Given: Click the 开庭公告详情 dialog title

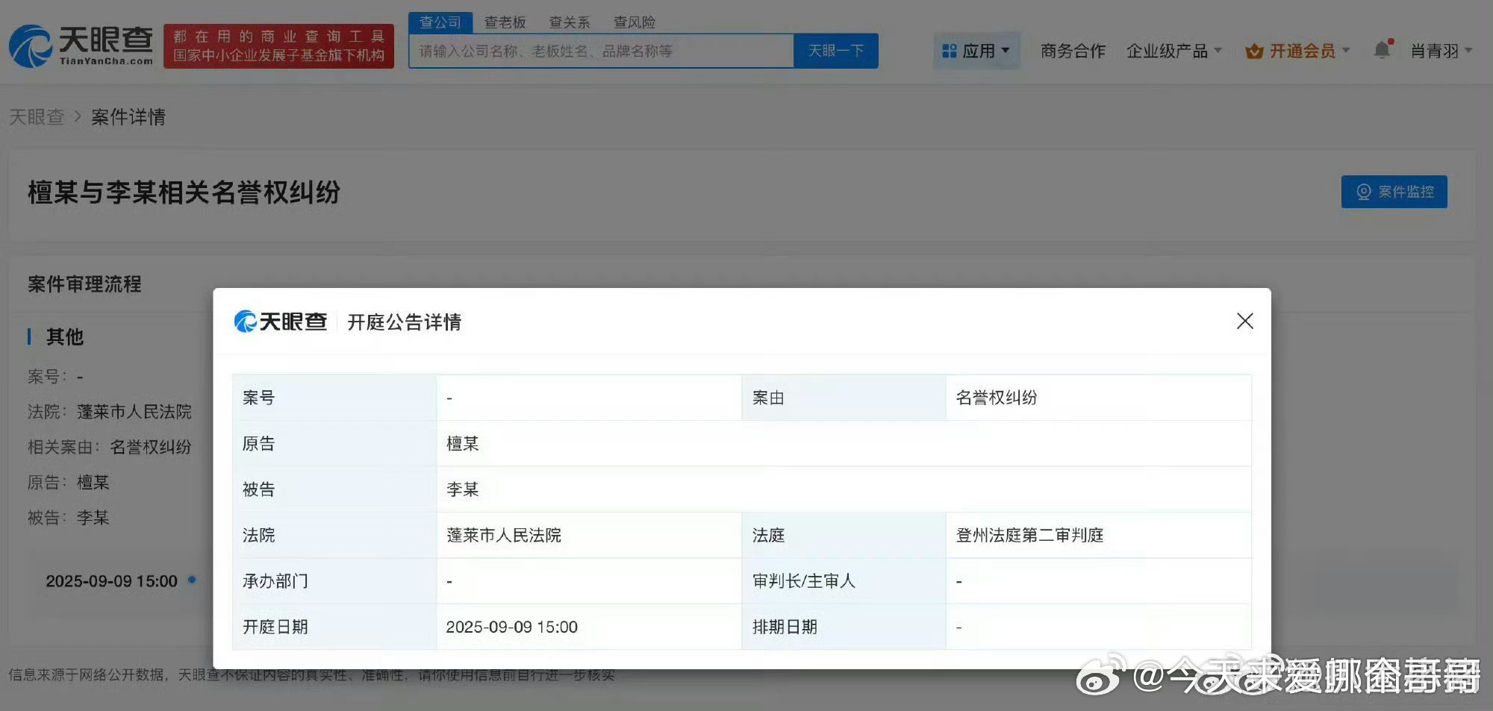Looking at the screenshot, I should [x=404, y=322].
